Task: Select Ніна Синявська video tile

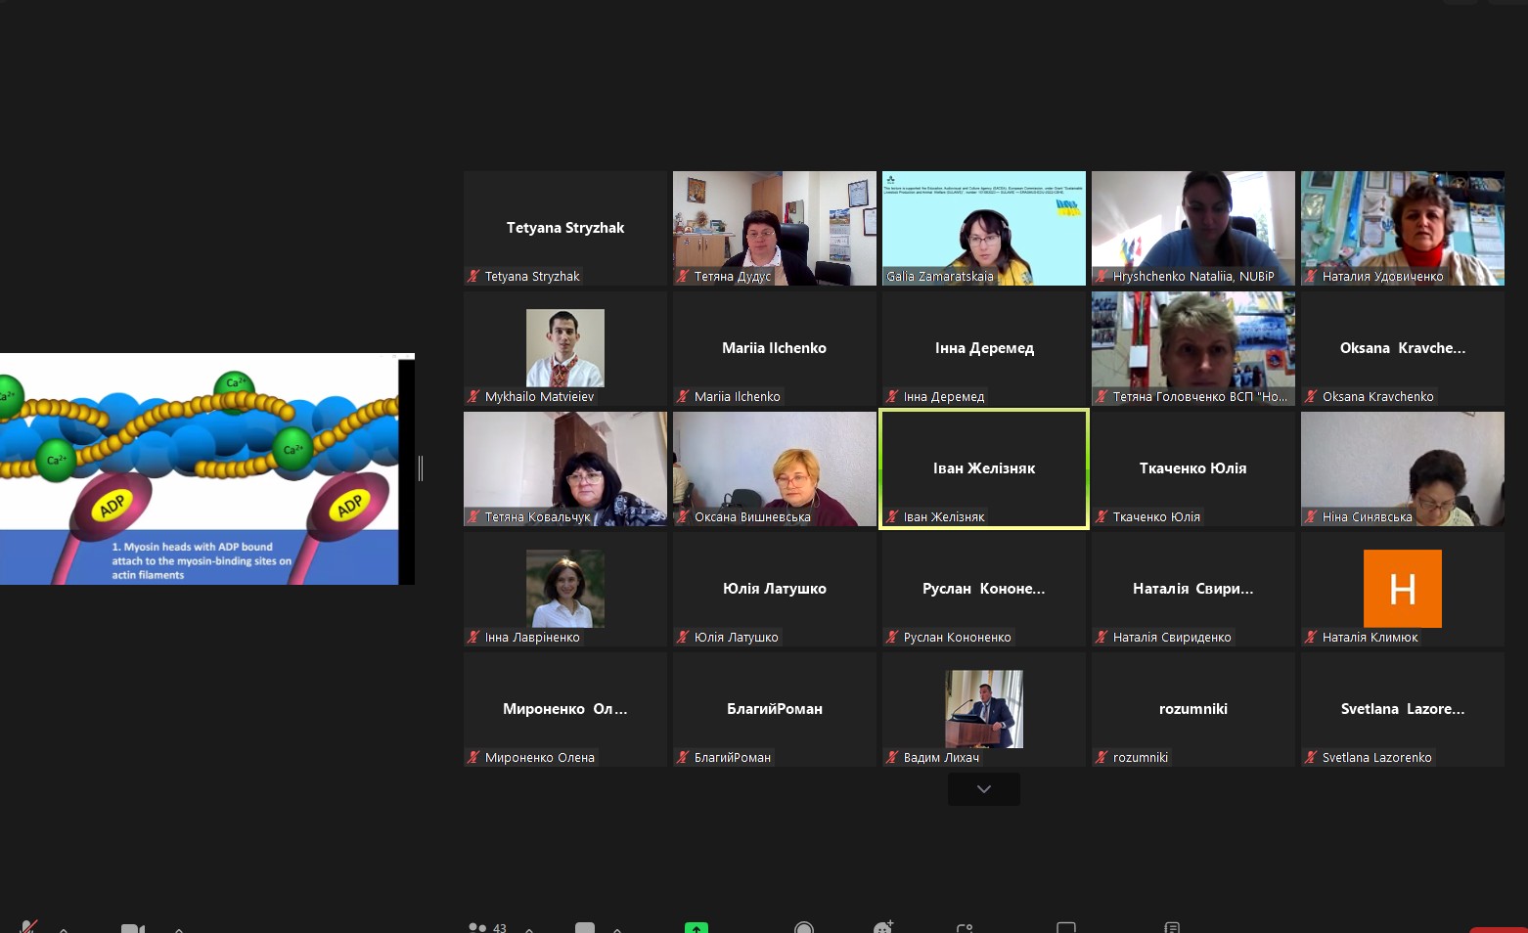Action: pyautogui.click(x=1403, y=468)
